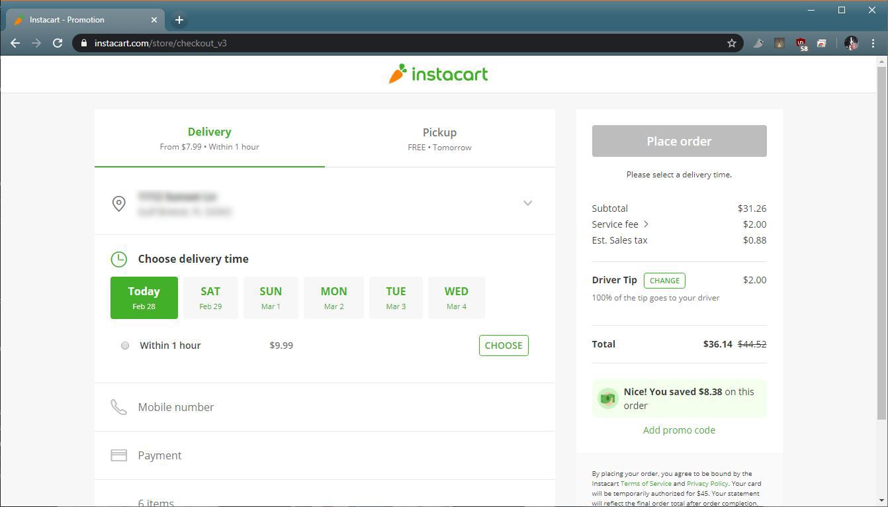This screenshot has width=888, height=507.
Task: Select MON Mar 2 delivery day
Action: (x=333, y=298)
